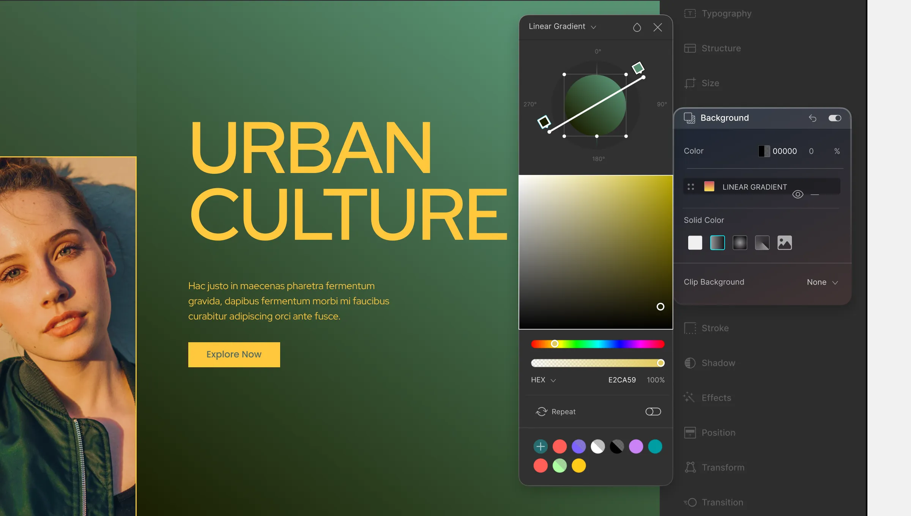Click the droplet icon in gradient picker
This screenshot has height=516, width=911.
(637, 27)
